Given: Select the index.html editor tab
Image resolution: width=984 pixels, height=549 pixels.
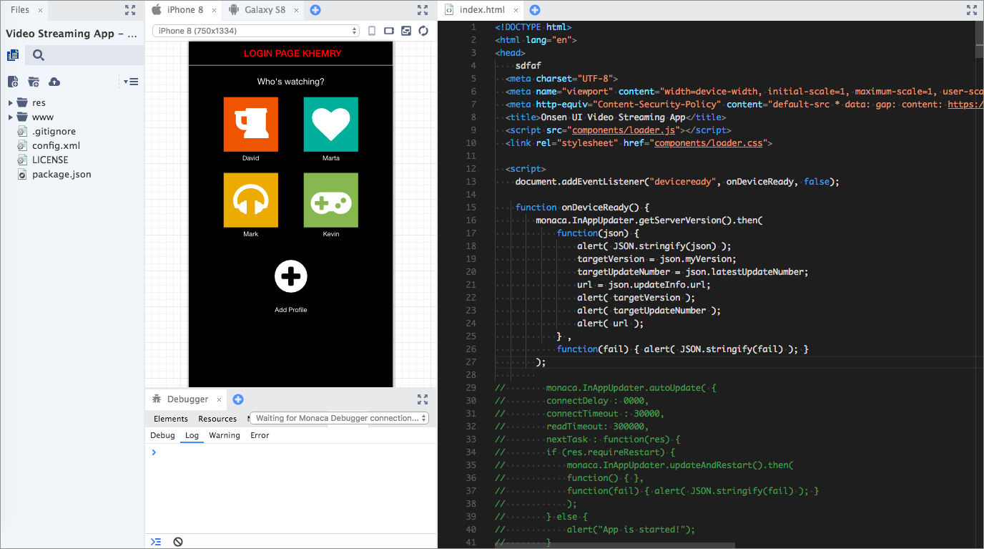Looking at the screenshot, I should click(482, 10).
